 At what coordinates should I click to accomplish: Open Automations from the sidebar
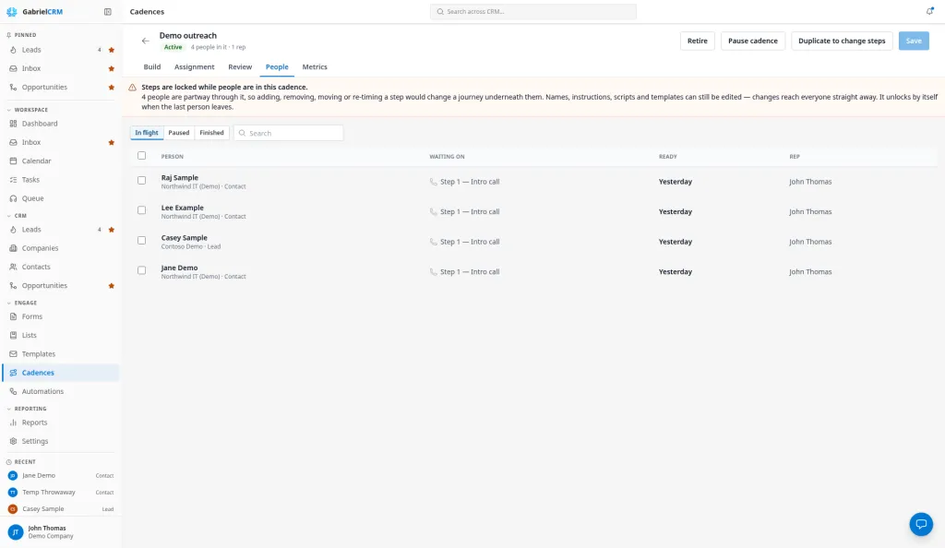click(x=60, y=391)
